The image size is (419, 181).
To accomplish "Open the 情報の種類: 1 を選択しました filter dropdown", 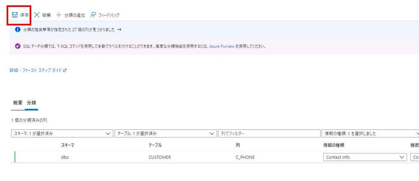I will pos(370,133).
